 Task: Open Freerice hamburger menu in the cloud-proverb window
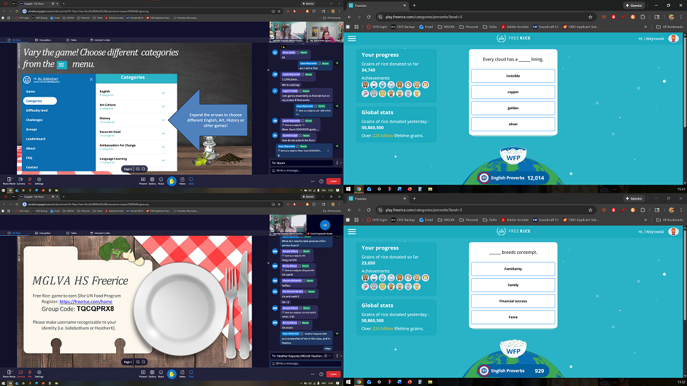point(352,39)
